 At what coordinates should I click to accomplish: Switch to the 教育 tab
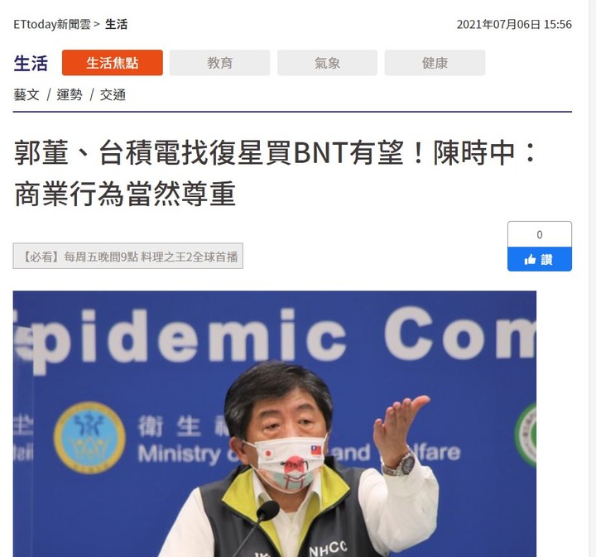[219, 63]
